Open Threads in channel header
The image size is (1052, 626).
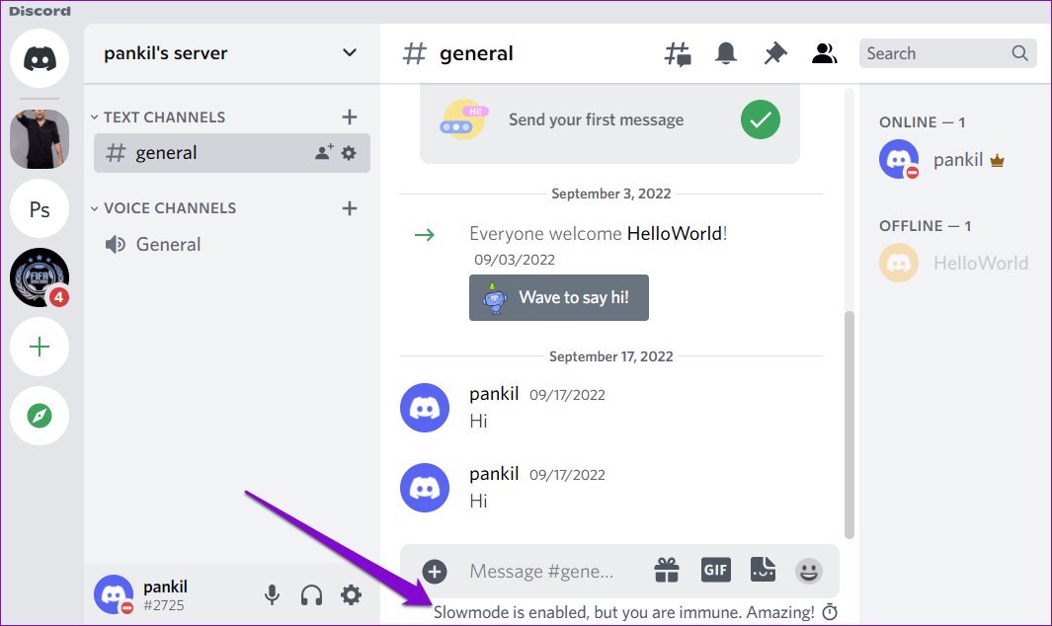(x=678, y=53)
